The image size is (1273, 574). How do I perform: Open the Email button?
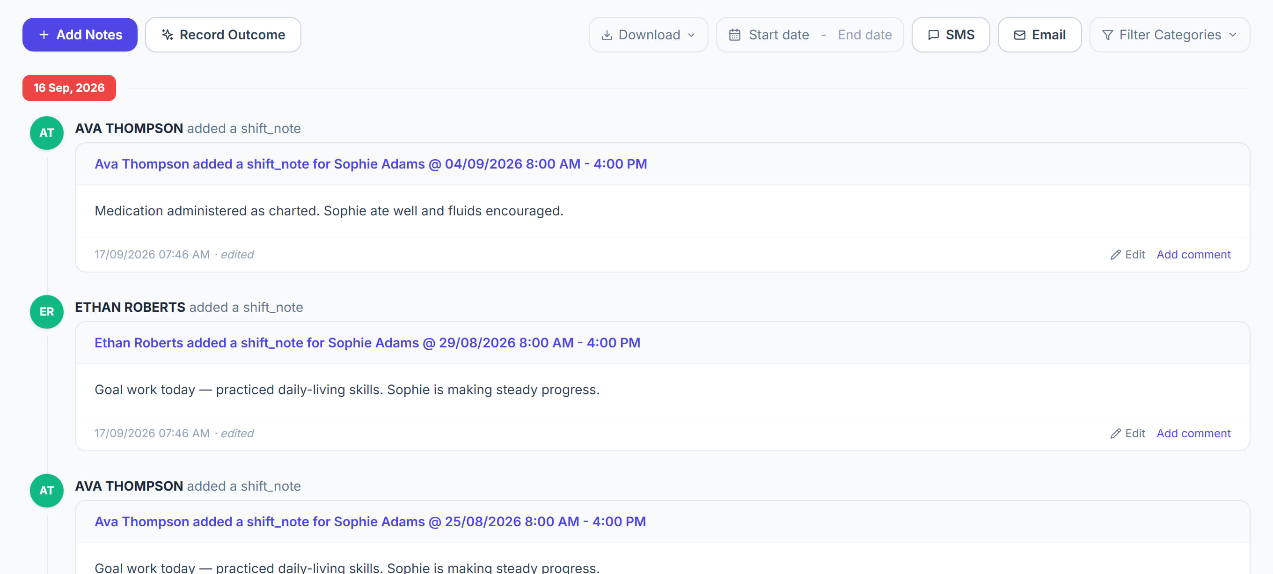tap(1039, 35)
